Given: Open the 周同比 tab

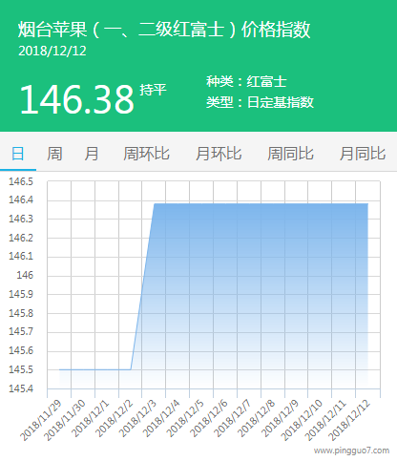Looking at the screenshot, I should (x=290, y=154).
